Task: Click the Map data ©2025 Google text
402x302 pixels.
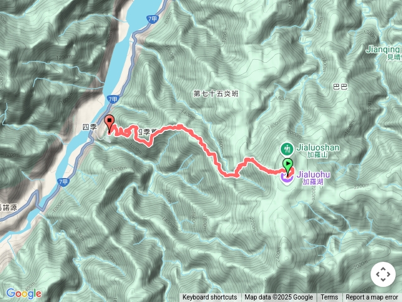Action: 278,298
